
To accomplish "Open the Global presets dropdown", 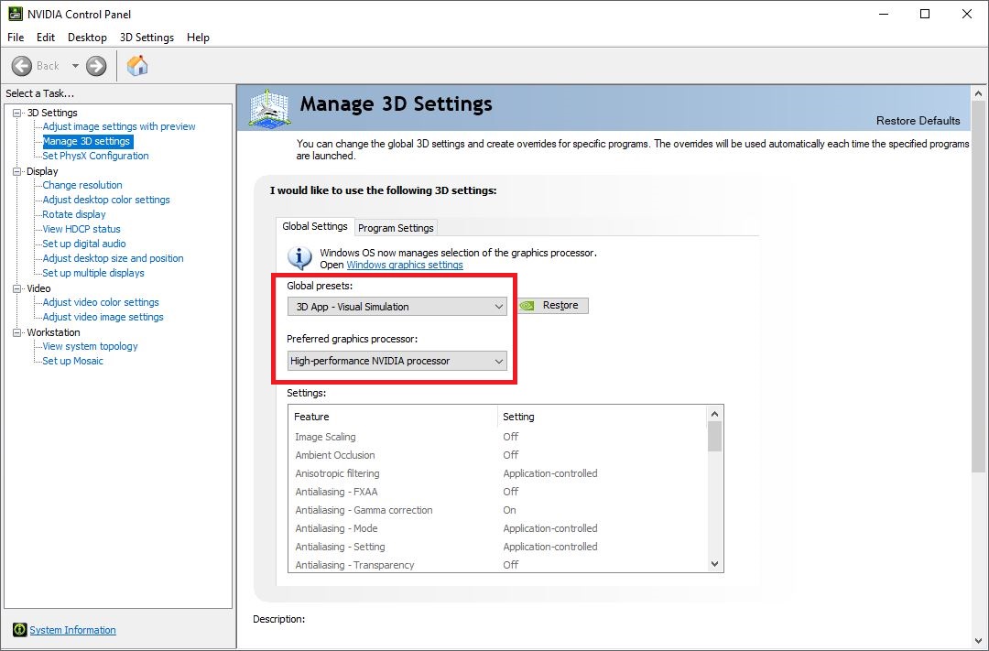I will coord(397,307).
